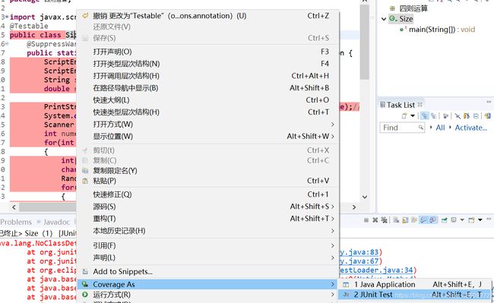This screenshot has height=303, width=494.
Task: Click Remove Launch (single X) console icon
Action: [x=375, y=220]
